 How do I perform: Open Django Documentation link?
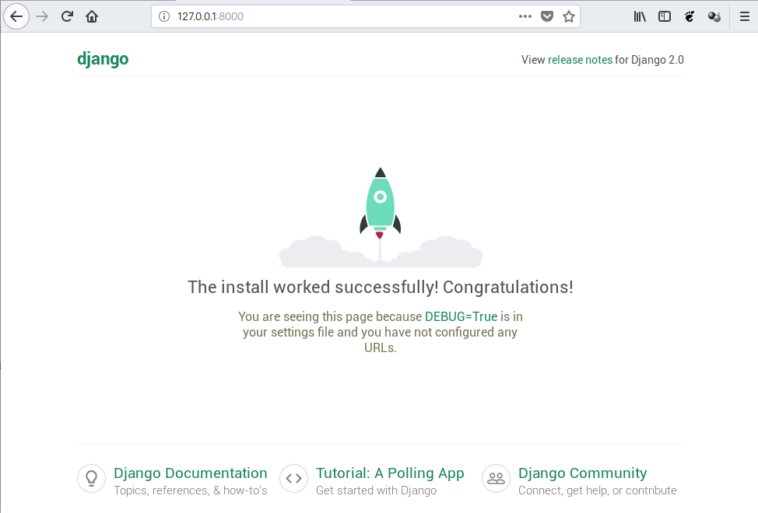pos(191,473)
